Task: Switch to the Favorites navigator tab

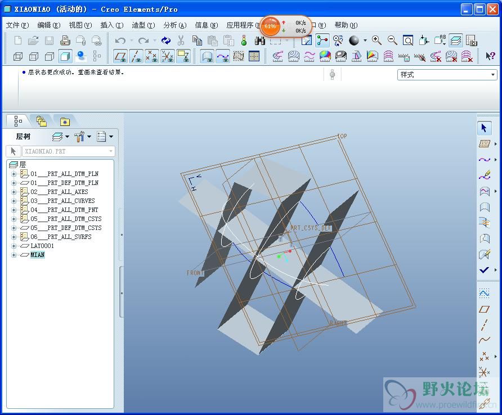Action: click(65, 121)
